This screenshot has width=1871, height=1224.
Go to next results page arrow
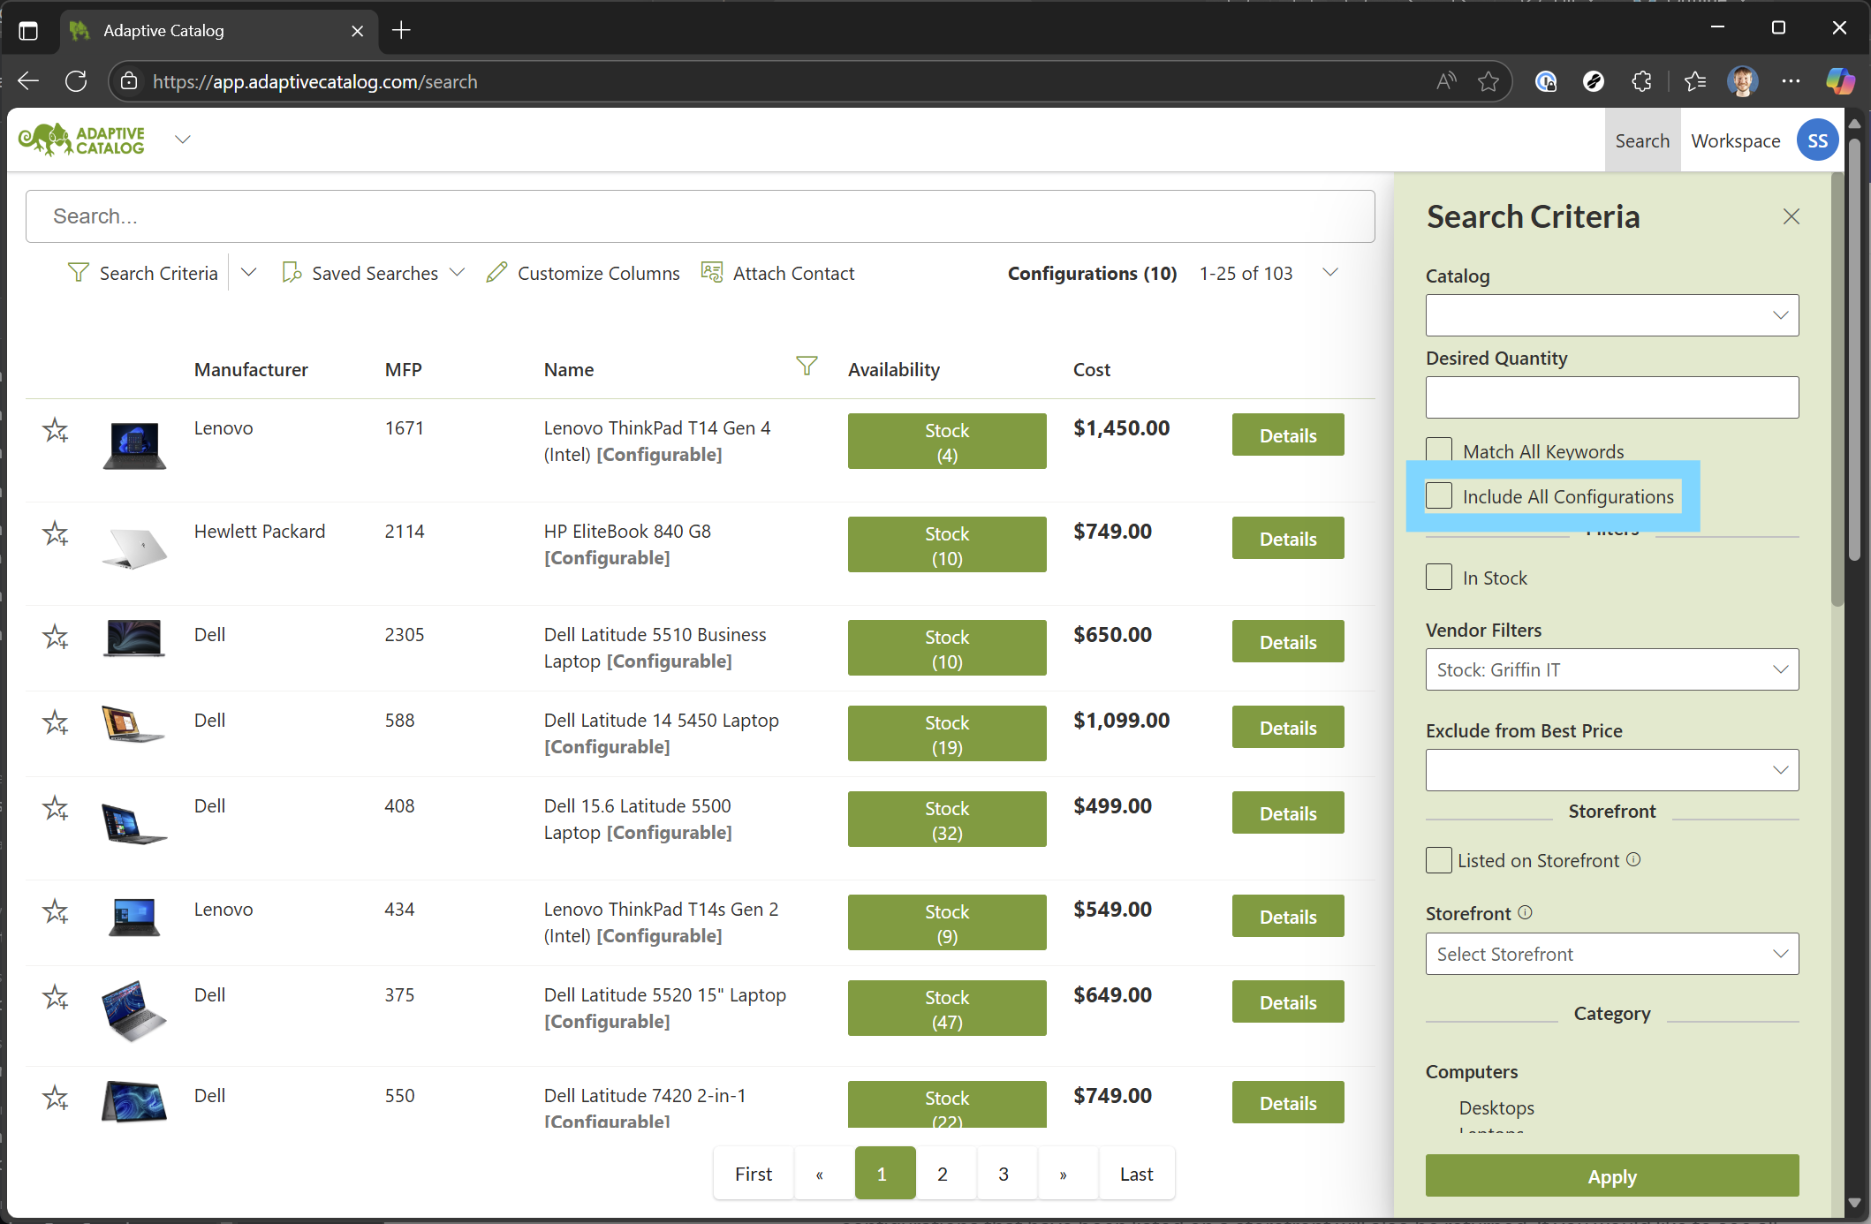coord(1064,1174)
